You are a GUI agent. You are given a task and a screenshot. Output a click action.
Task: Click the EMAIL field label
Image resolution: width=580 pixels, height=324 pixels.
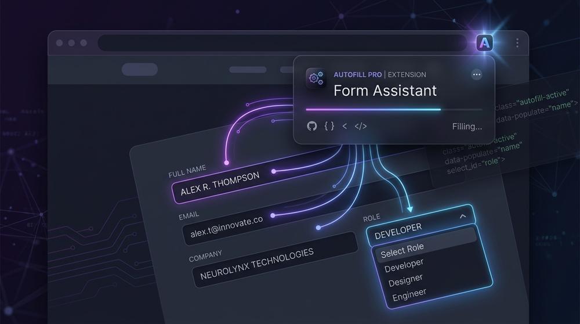point(188,215)
